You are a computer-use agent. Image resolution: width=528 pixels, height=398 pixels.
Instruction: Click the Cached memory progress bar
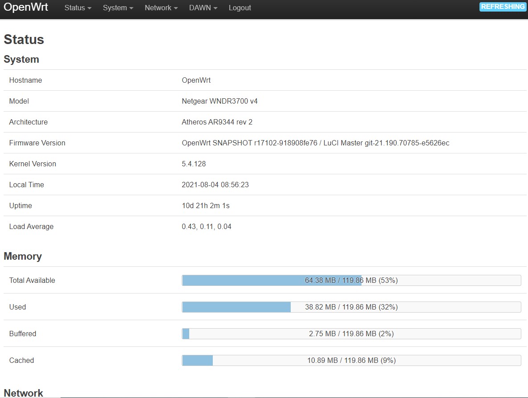pos(351,360)
